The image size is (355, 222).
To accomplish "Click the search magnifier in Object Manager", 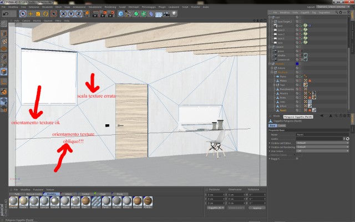I will (x=337, y=12).
